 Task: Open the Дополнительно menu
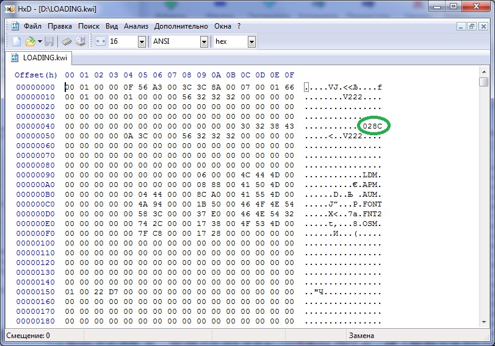(181, 26)
